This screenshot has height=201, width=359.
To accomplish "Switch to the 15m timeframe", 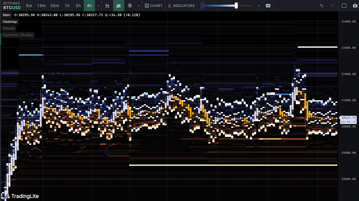I will click(x=41, y=5).
